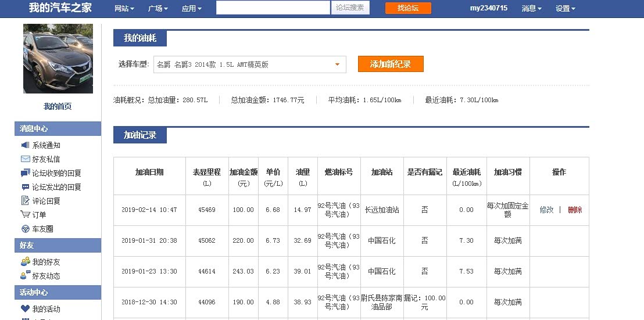Click the speaker icon for 系统通知

point(25,145)
